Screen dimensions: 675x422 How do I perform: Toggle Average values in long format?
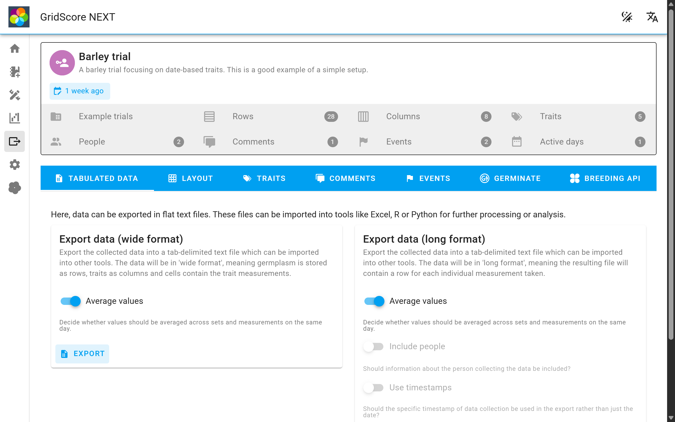pos(374,301)
